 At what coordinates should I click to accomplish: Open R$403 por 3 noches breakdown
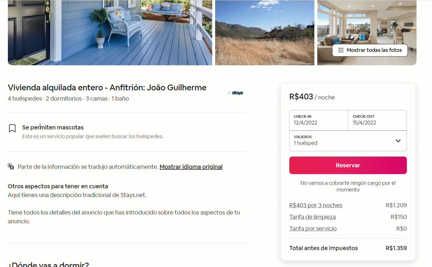click(316, 205)
